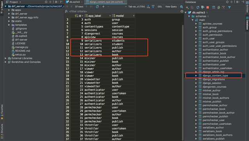Click the 37 rows page size label
The width and height of the screenshot is (249, 141).
coord(79,7)
